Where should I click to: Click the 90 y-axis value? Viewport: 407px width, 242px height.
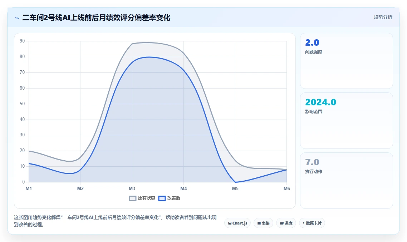22,41
